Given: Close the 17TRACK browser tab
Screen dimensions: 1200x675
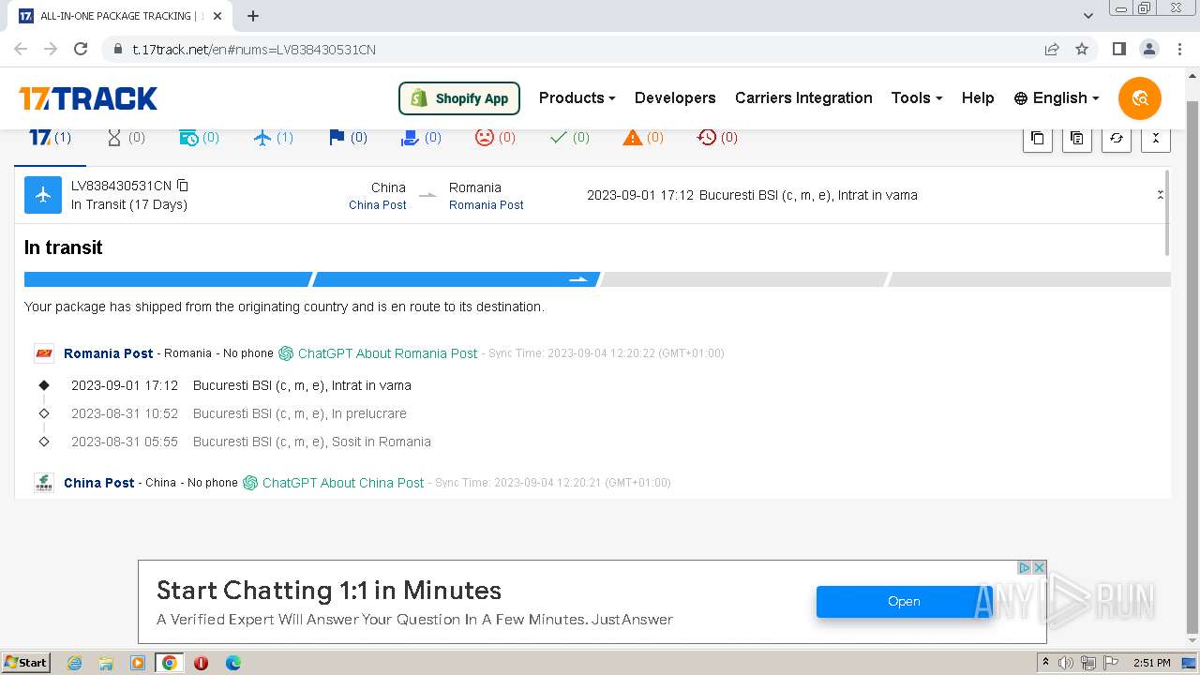Looking at the screenshot, I should 217,16.
